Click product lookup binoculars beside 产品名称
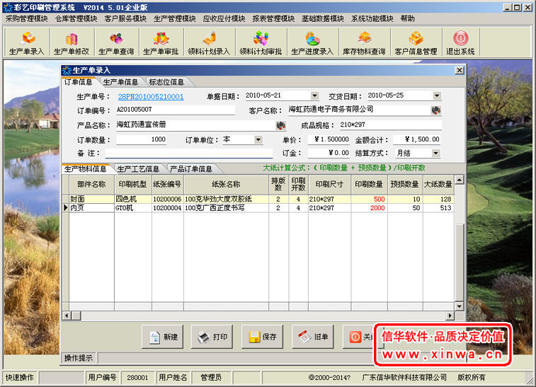Screen dimensions: 536x387 click(x=280, y=125)
